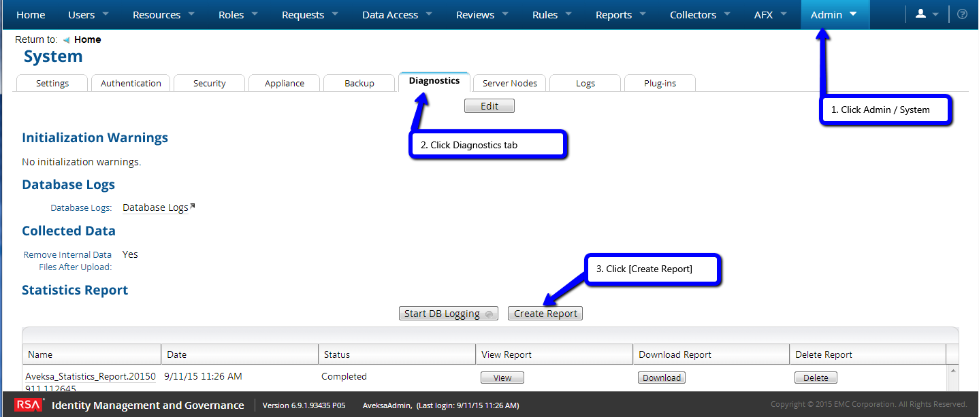Open the Data Access dropdown

390,14
